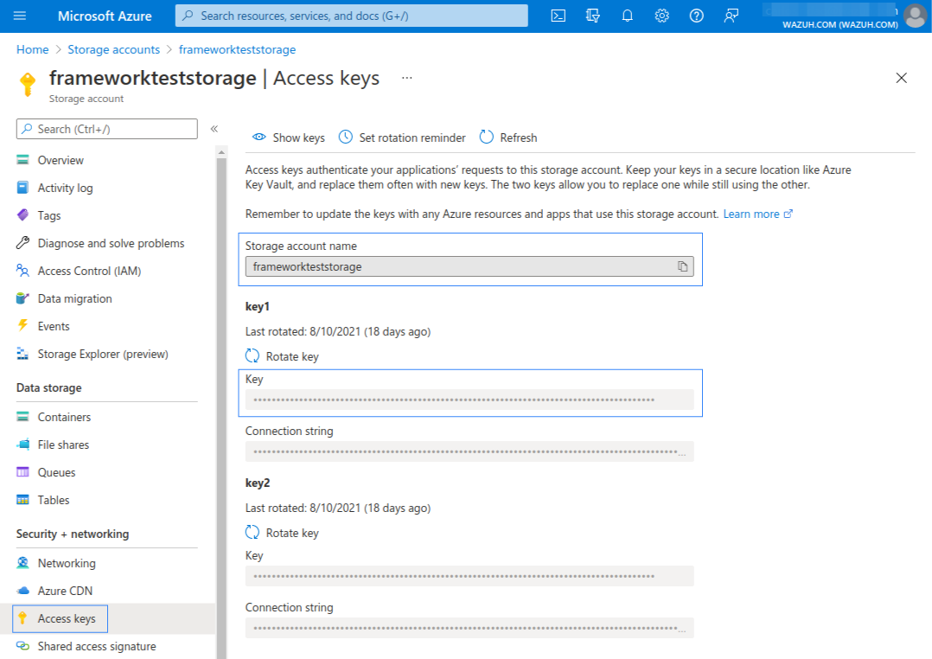
Task: Click the key2 Key hidden field
Action: pos(469,576)
